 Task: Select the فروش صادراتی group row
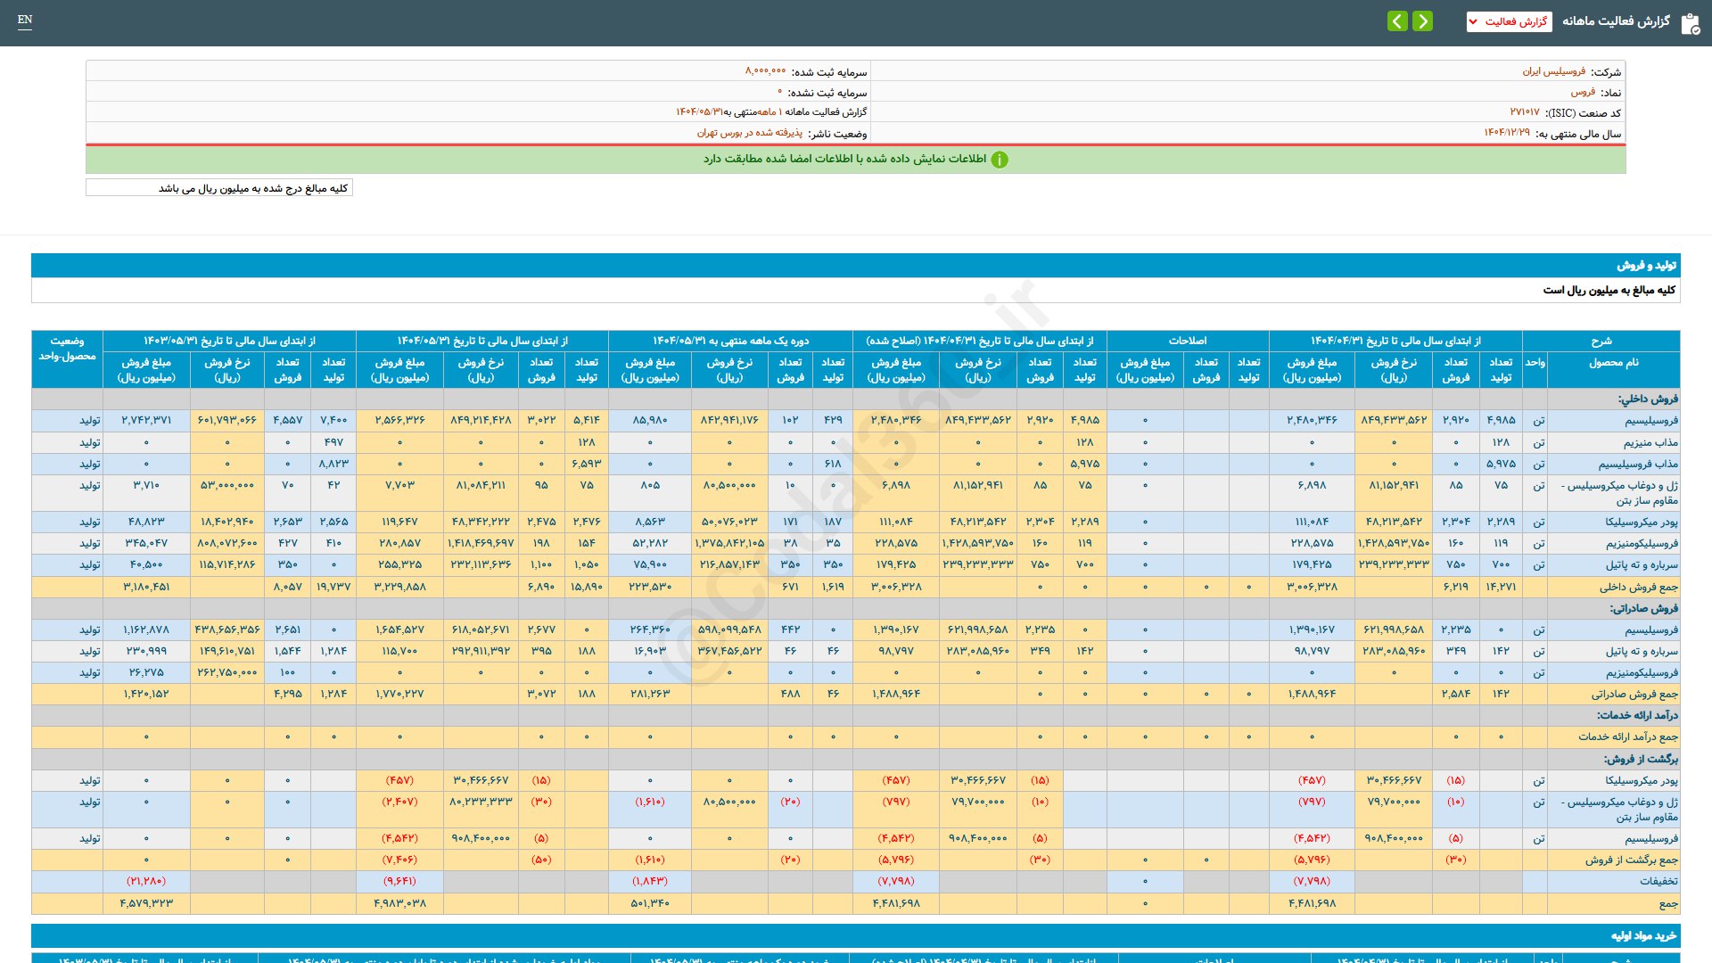pos(1643,608)
